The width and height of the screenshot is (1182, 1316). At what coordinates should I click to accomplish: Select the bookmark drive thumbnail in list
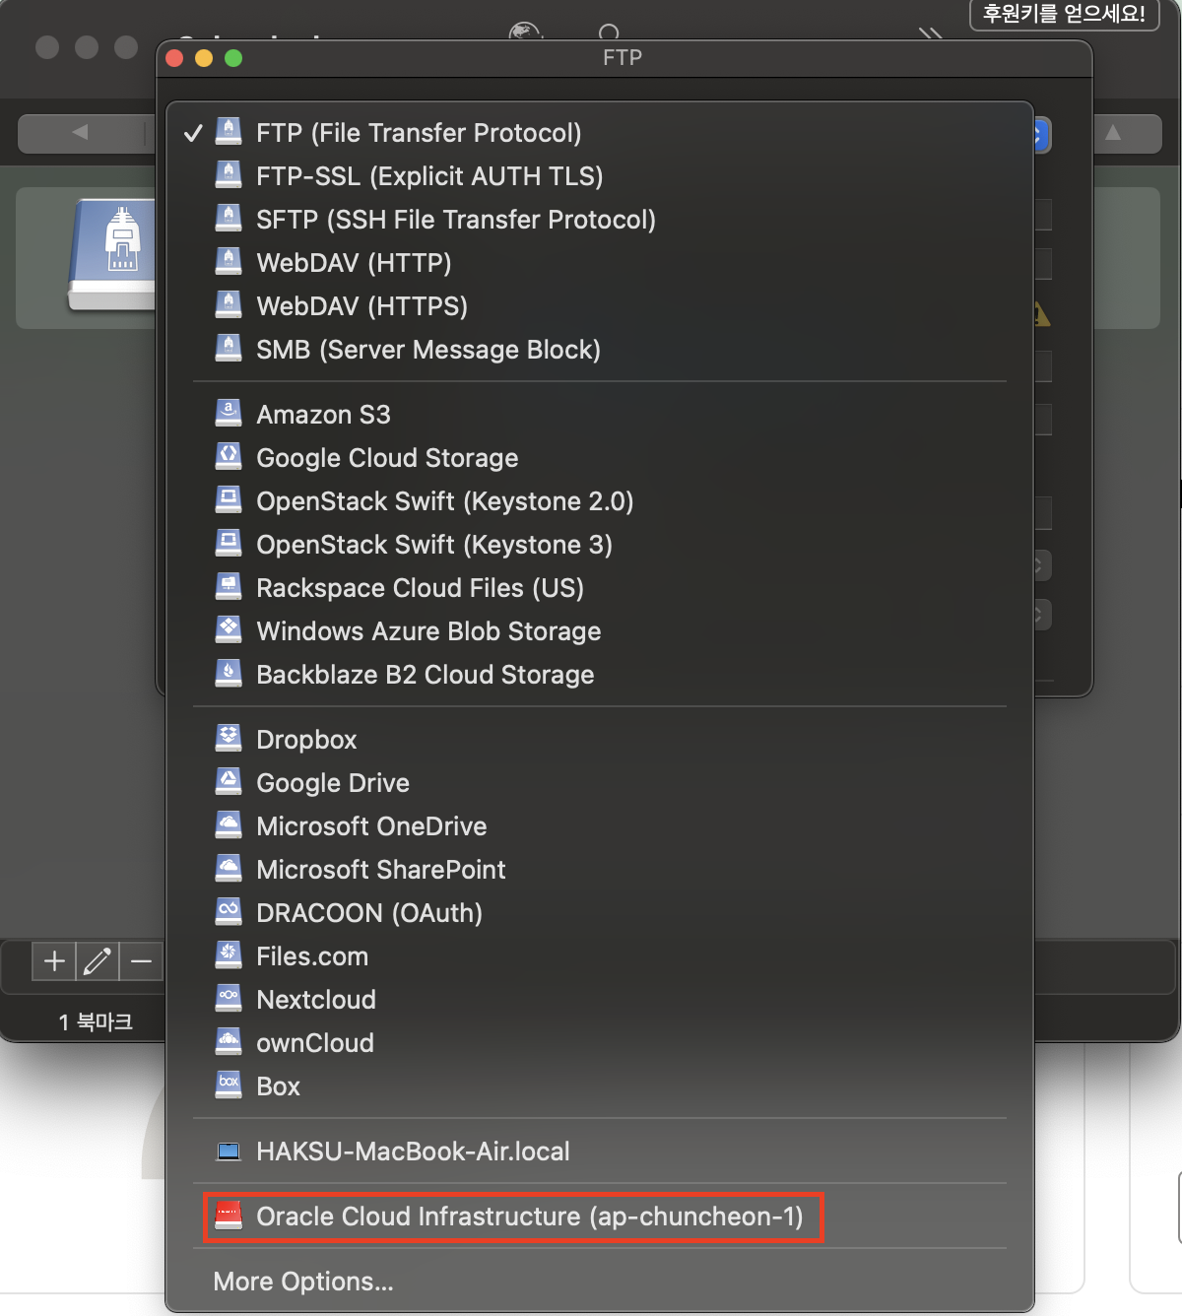(113, 254)
